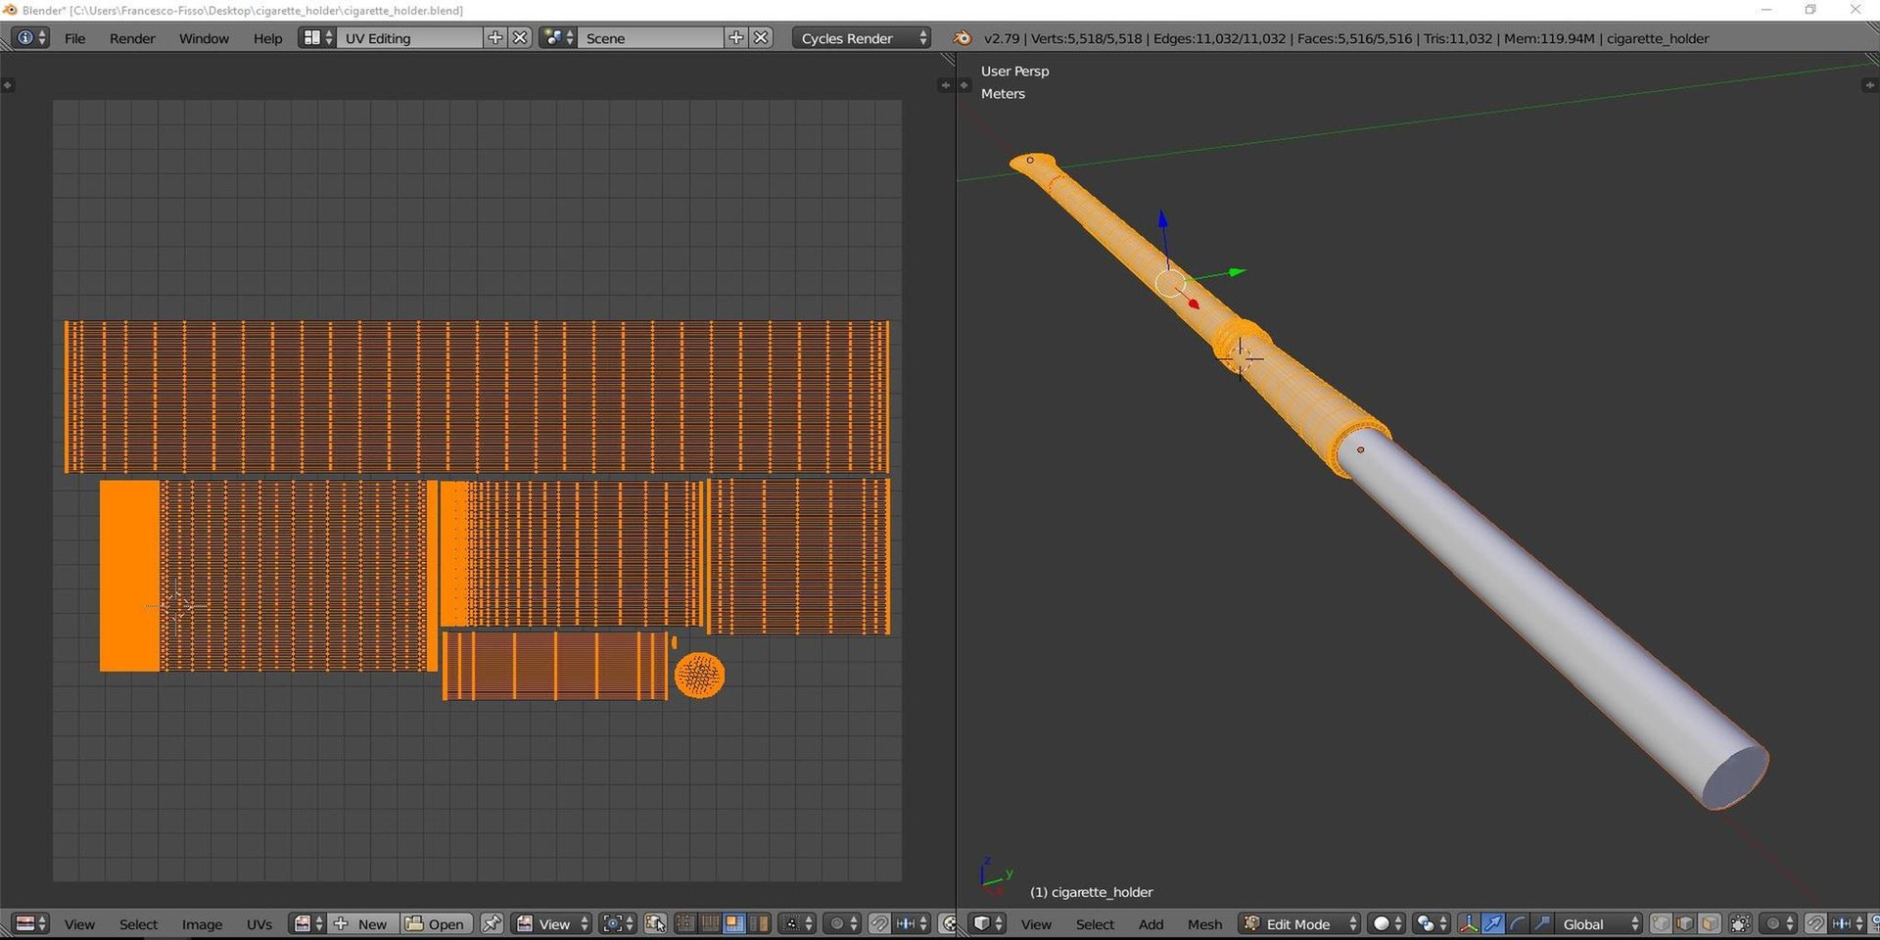Click the Blender logo in the info header
Viewport: 1880px width, 940px height.
click(963, 38)
